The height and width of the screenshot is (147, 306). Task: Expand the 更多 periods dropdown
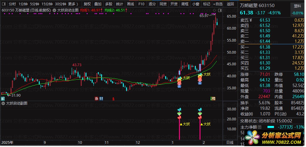73,4
